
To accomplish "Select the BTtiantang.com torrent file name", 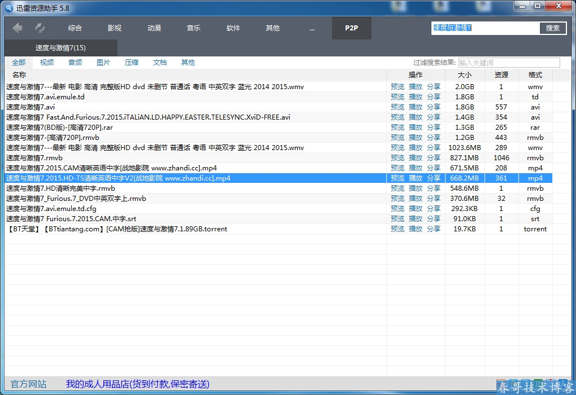I will (x=117, y=229).
